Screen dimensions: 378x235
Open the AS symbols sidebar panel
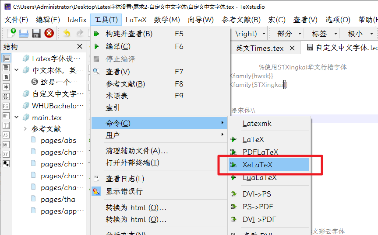(6, 135)
